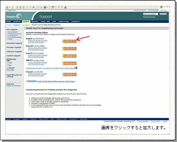177x142 pixels.
Task: Click the SeaTools breadcrumb link
Action: pyautogui.click(x=26, y=25)
